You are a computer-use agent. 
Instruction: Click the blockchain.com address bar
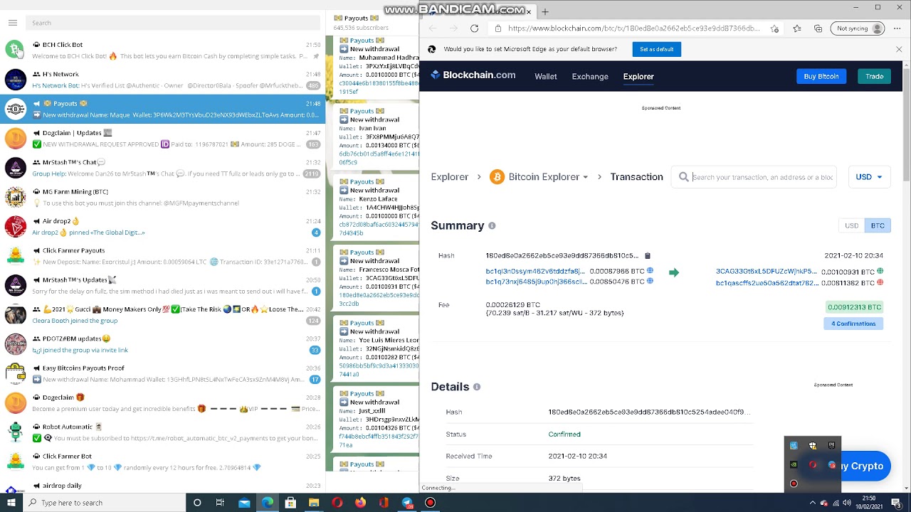pyautogui.click(x=633, y=28)
